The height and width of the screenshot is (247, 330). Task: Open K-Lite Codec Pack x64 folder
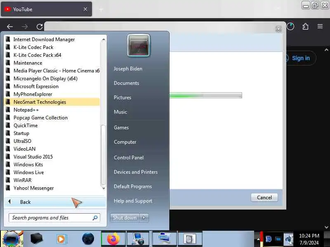(x=52, y=55)
